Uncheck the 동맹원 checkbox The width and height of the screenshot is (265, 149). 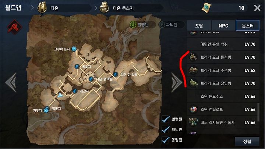[166, 140]
